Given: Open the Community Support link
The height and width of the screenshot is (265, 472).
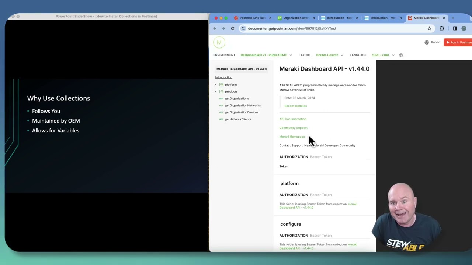Looking at the screenshot, I should pos(293,128).
